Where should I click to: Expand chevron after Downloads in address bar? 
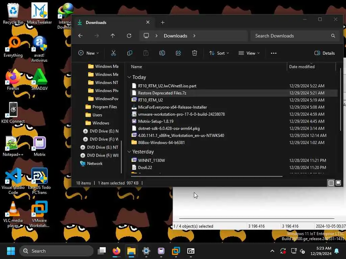(x=194, y=36)
